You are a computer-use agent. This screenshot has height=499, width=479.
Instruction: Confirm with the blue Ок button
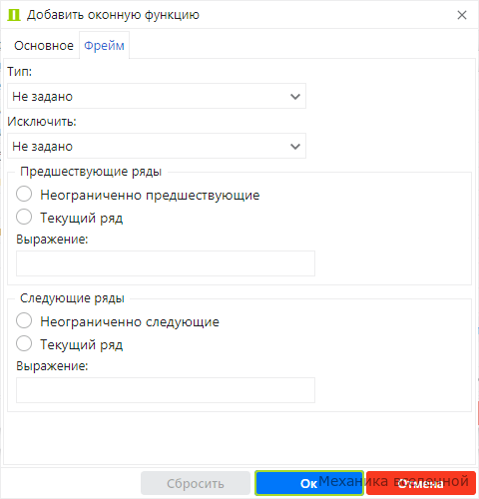[309, 483]
